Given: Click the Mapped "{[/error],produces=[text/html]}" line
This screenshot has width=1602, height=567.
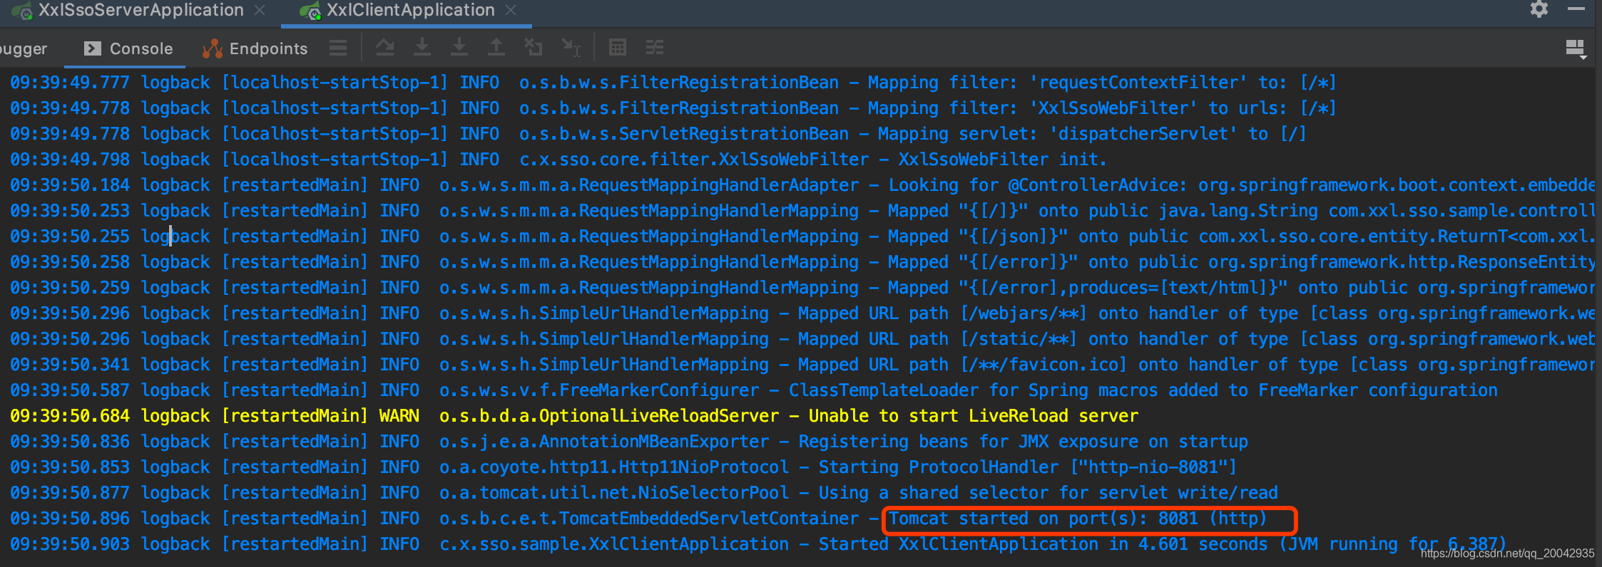Looking at the screenshot, I should (x=802, y=288).
